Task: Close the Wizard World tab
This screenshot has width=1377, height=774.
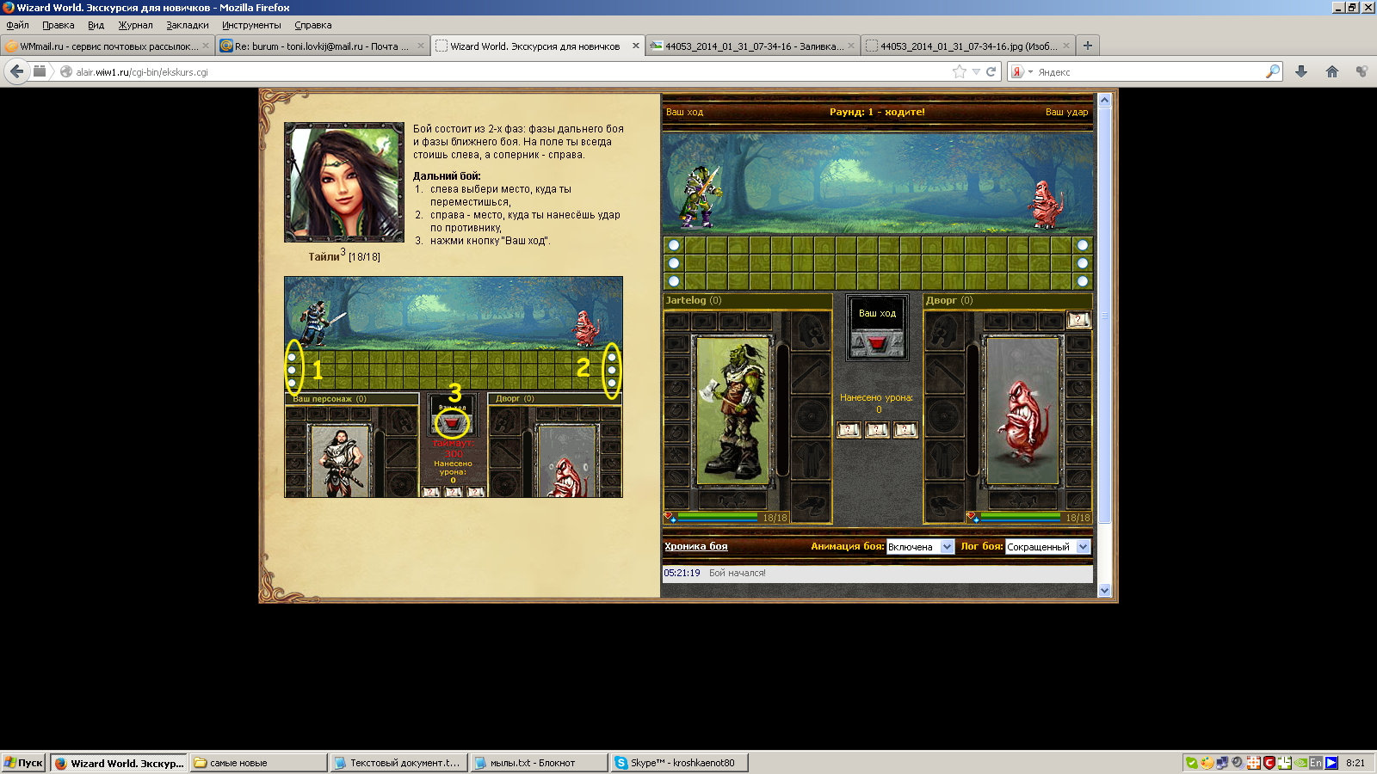Action: [636, 46]
